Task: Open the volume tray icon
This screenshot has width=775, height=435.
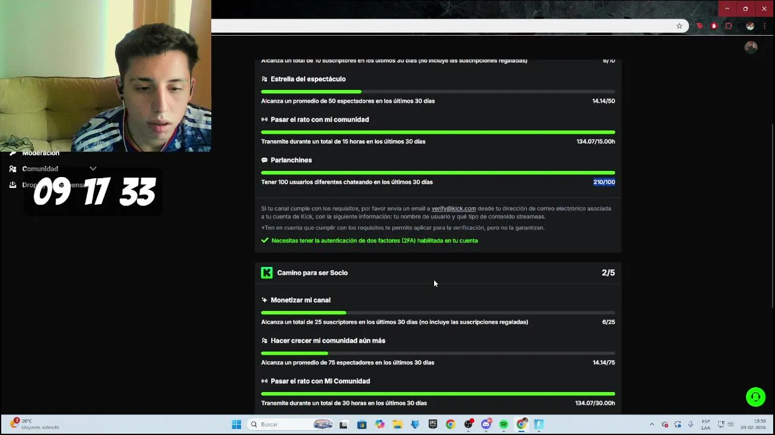Action: (x=731, y=425)
